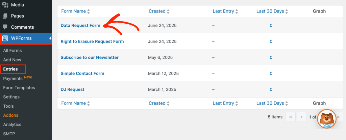Screen dimensions: 346x140
Task: Go to first page of entries
Action: pos(290,117)
